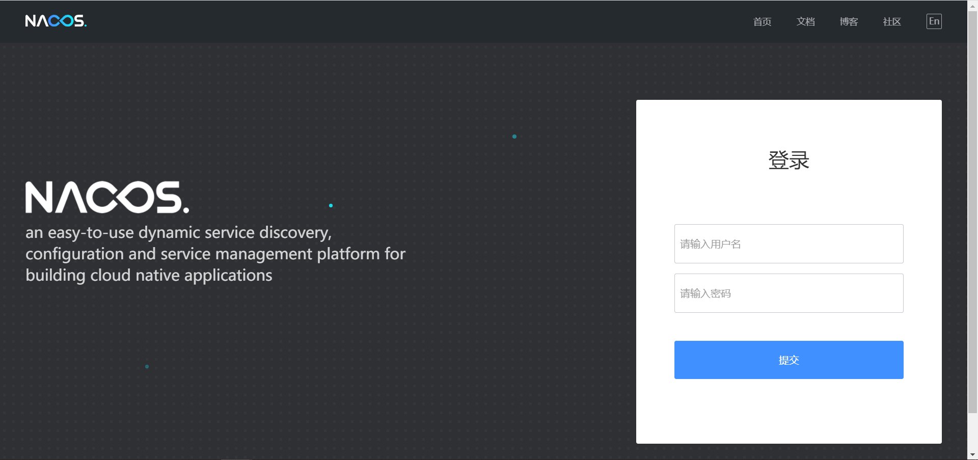Click inside the white login card panel
The height and width of the screenshot is (460, 978).
788,418
